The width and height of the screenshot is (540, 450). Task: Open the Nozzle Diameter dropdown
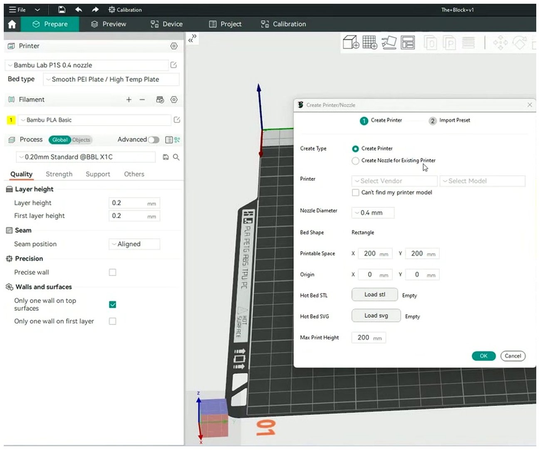click(x=373, y=213)
